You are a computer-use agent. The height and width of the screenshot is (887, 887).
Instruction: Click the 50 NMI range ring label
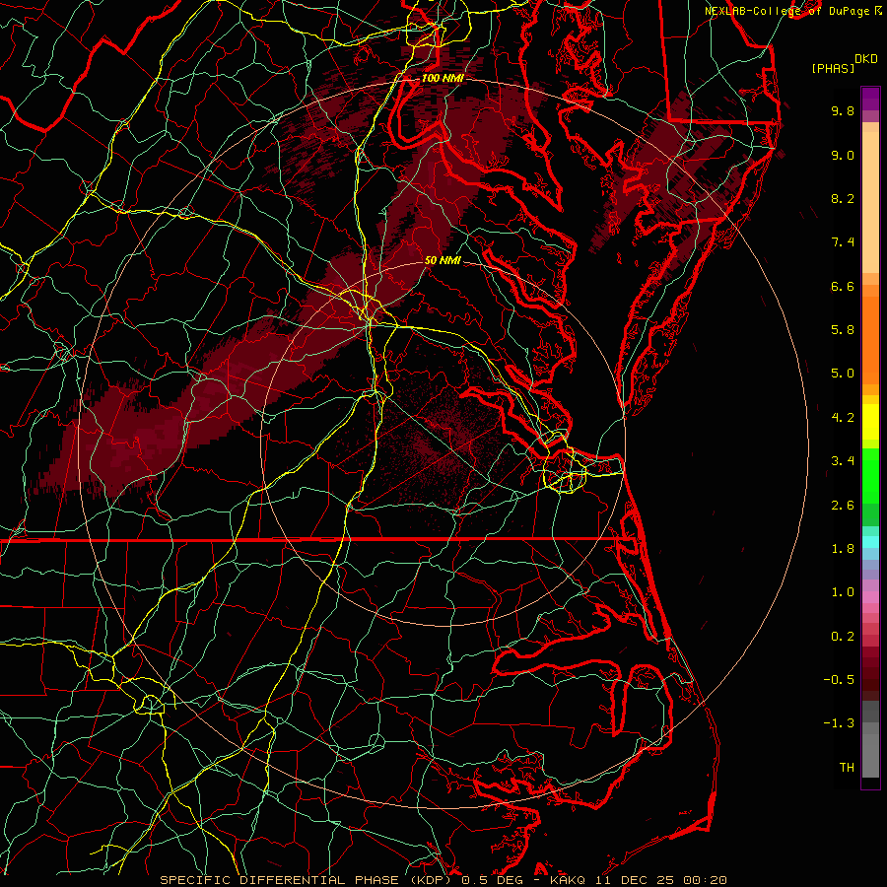click(x=443, y=260)
